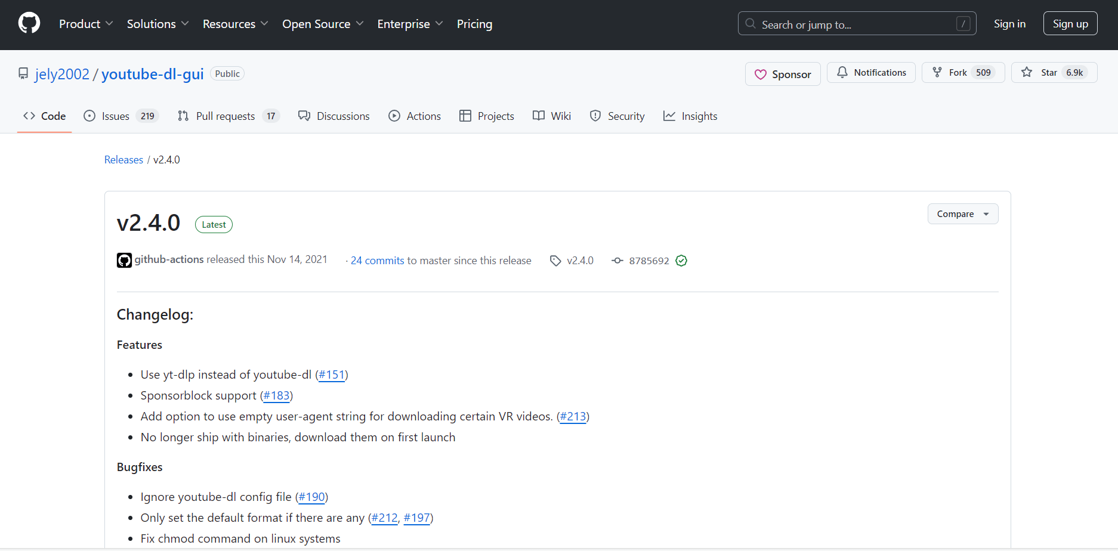Switch to the Code tab
This screenshot has width=1118, height=551.
click(x=45, y=116)
